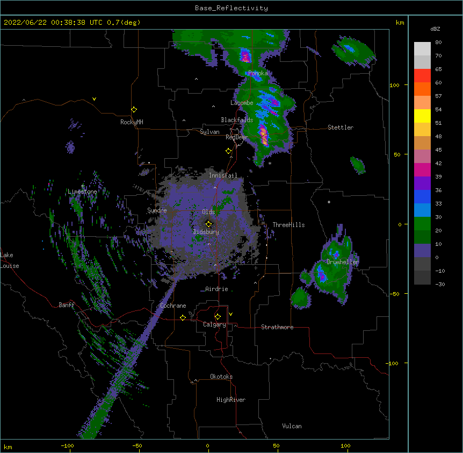Click the 0 tick on the bottom axis

pos(207,445)
